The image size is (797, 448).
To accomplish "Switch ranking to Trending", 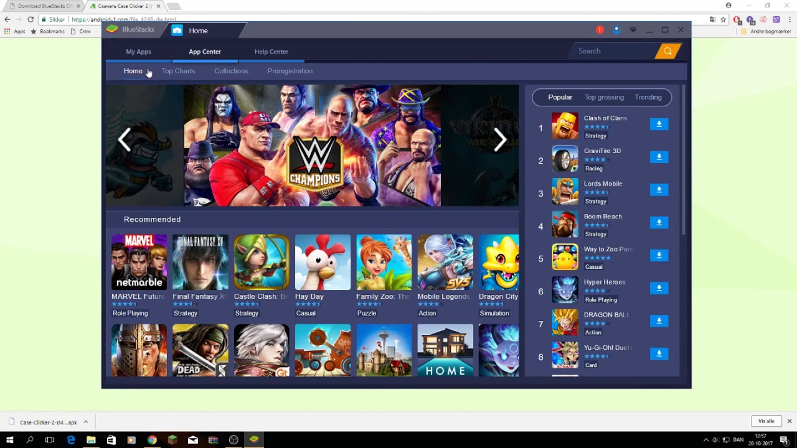I will pyautogui.click(x=648, y=97).
